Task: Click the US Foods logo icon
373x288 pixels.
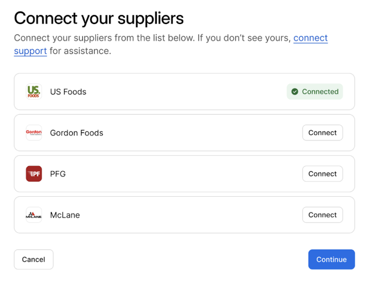Action: pyautogui.click(x=34, y=92)
